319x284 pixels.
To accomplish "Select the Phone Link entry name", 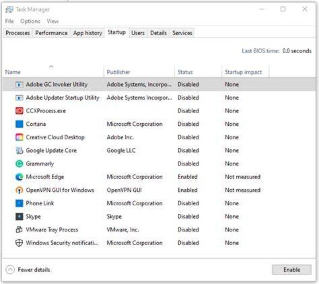I will pyautogui.click(x=40, y=203).
